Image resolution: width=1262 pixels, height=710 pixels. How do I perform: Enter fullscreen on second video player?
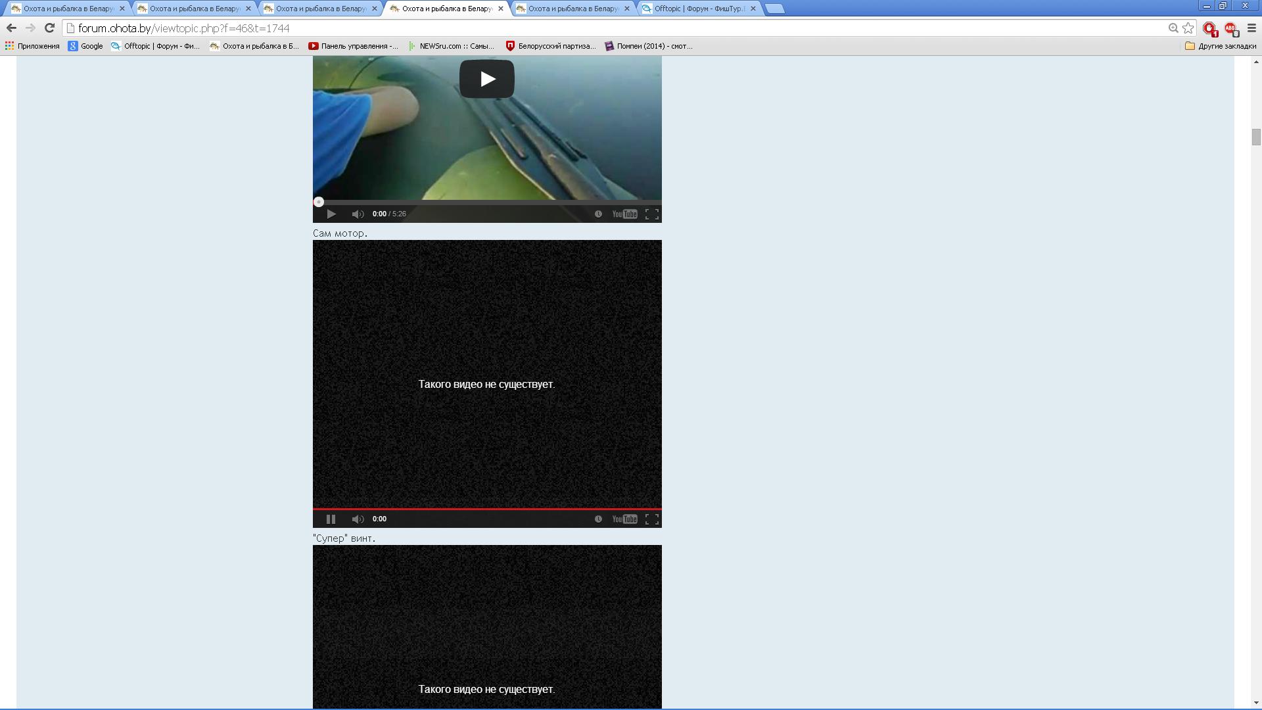coord(651,519)
